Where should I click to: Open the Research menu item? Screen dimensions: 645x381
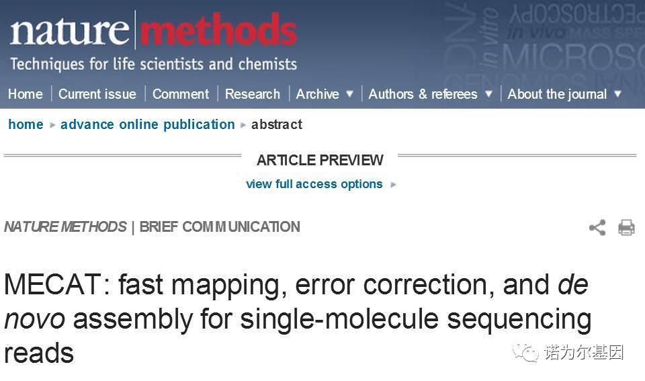pos(252,94)
